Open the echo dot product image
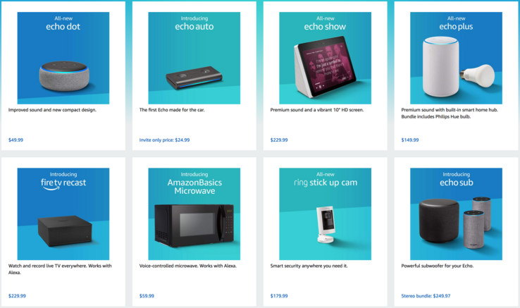Image resolution: width=520 pixels, height=308 pixels. click(63, 58)
